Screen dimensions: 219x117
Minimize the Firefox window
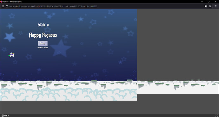[x=202, y=2]
